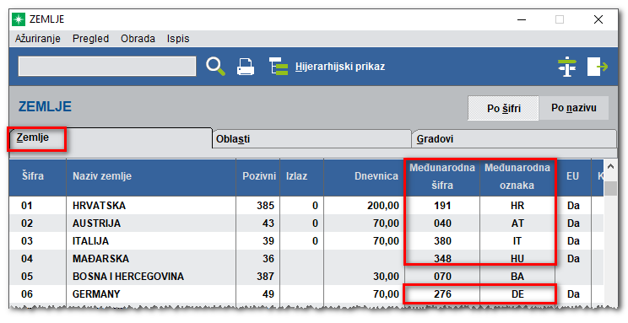Click the international mark AT
Screen dimensions: 628x323
click(x=517, y=223)
